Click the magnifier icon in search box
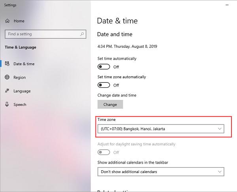This screenshot has height=192, width=237. (82, 34)
